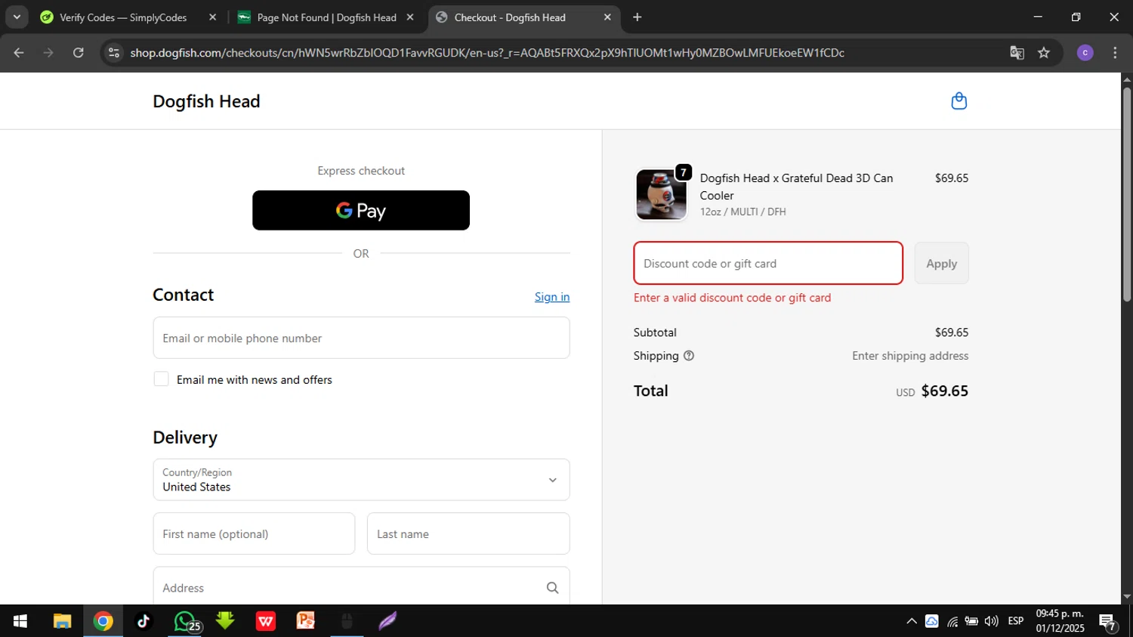Screen dimensions: 1133x637
Task: Open PowerPoint from the taskbar
Action: pos(306,621)
